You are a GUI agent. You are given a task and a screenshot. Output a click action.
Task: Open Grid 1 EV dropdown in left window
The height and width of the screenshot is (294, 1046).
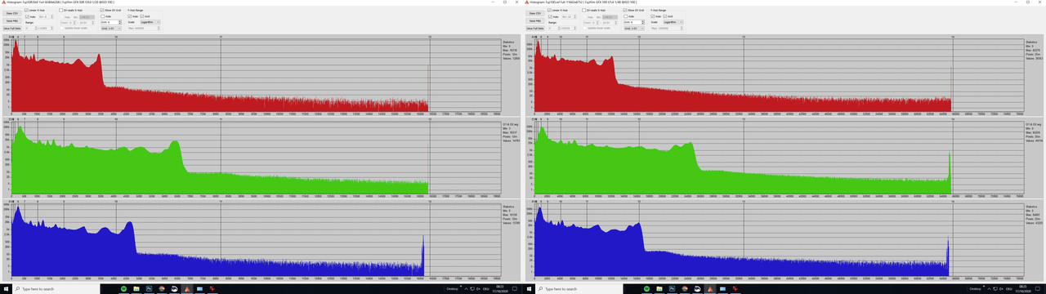coord(111,29)
